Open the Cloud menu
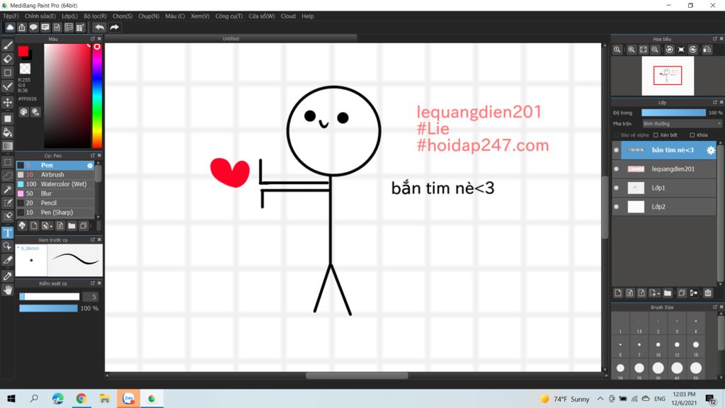This screenshot has height=408, width=725. [x=288, y=16]
